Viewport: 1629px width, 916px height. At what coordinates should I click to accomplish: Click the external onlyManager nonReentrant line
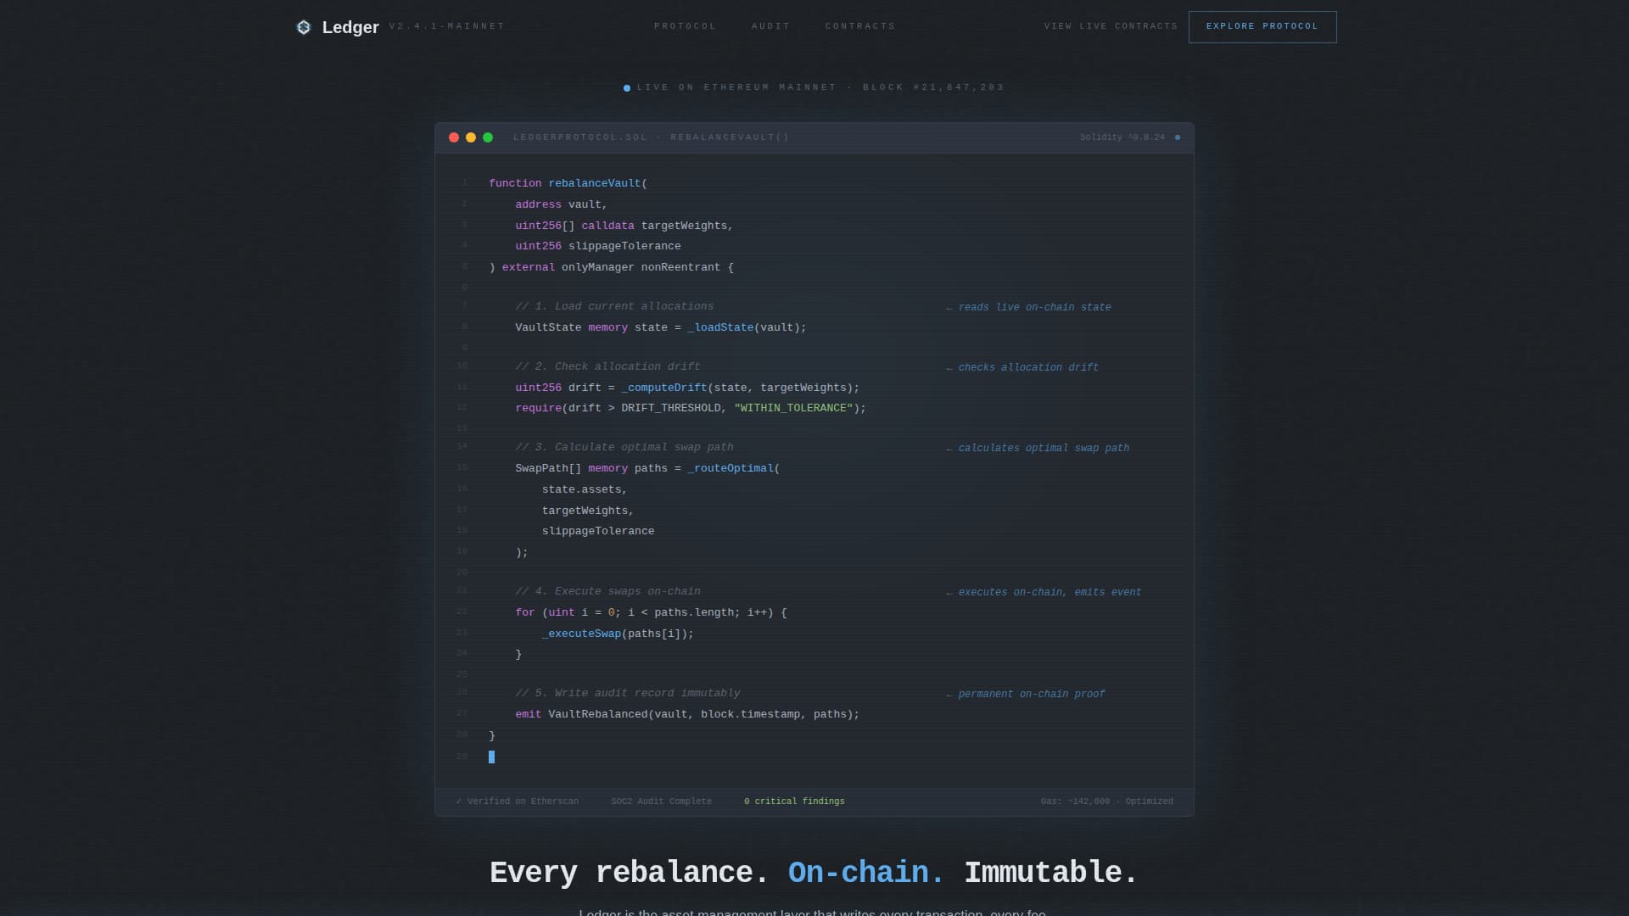click(x=611, y=267)
